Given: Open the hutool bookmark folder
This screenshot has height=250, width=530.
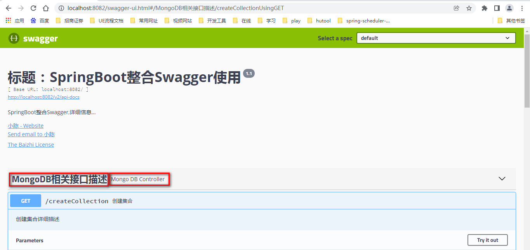Looking at the screenshot, I should pos(319,21).
